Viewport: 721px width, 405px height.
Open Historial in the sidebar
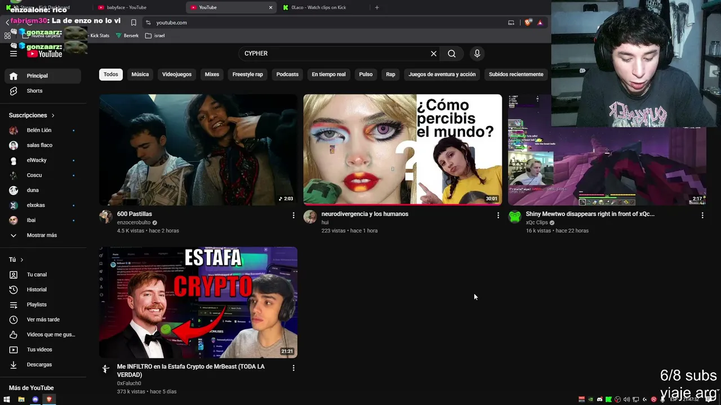pos(43,290)
